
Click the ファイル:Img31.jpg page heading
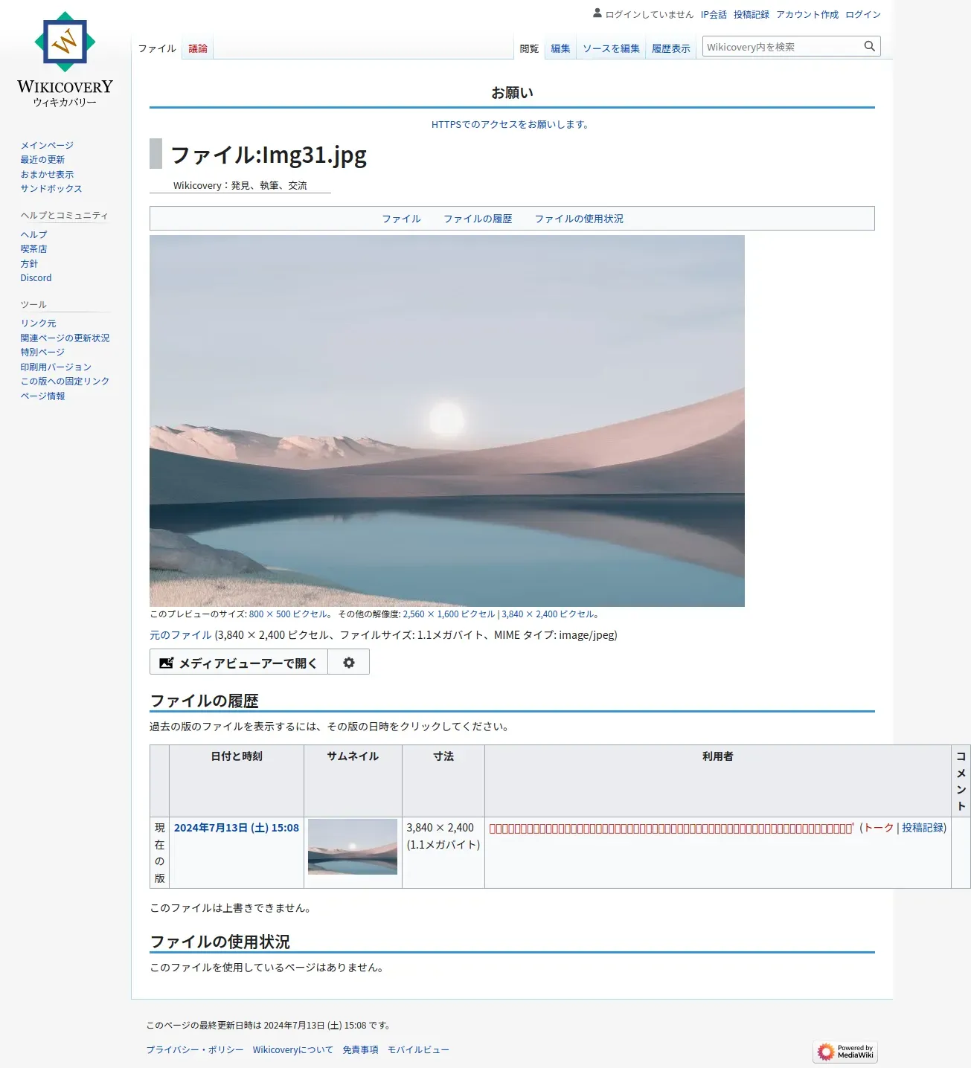[269, 155]
